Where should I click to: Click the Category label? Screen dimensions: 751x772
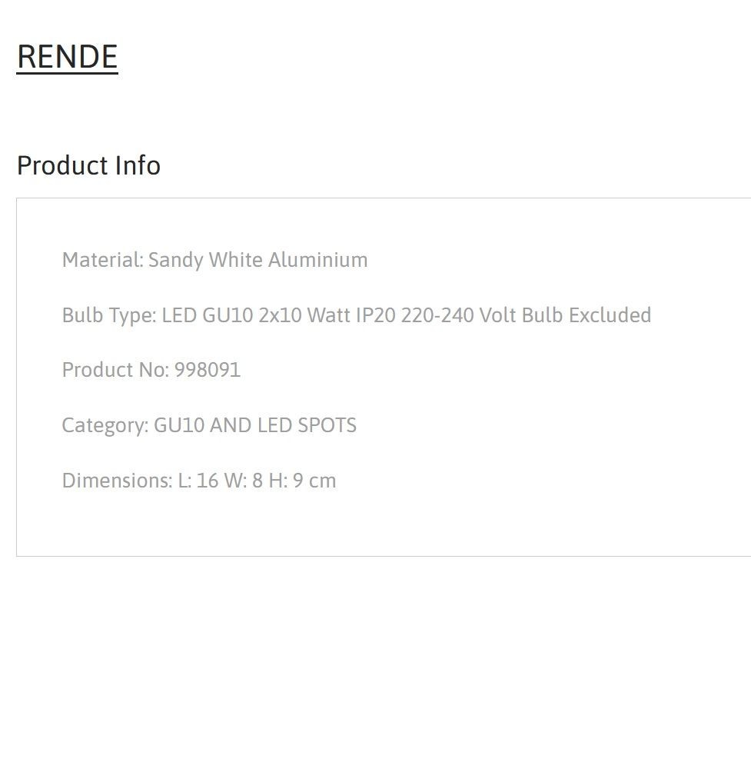(x=105, y=425)
